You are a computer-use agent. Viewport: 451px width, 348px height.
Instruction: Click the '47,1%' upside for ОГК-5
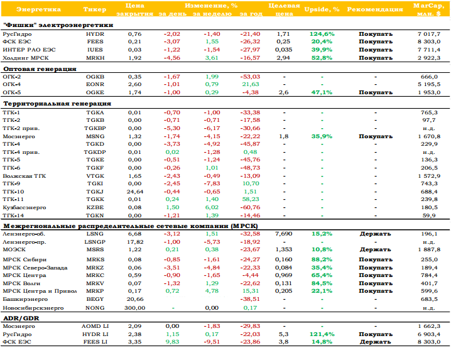click(322, 92)
